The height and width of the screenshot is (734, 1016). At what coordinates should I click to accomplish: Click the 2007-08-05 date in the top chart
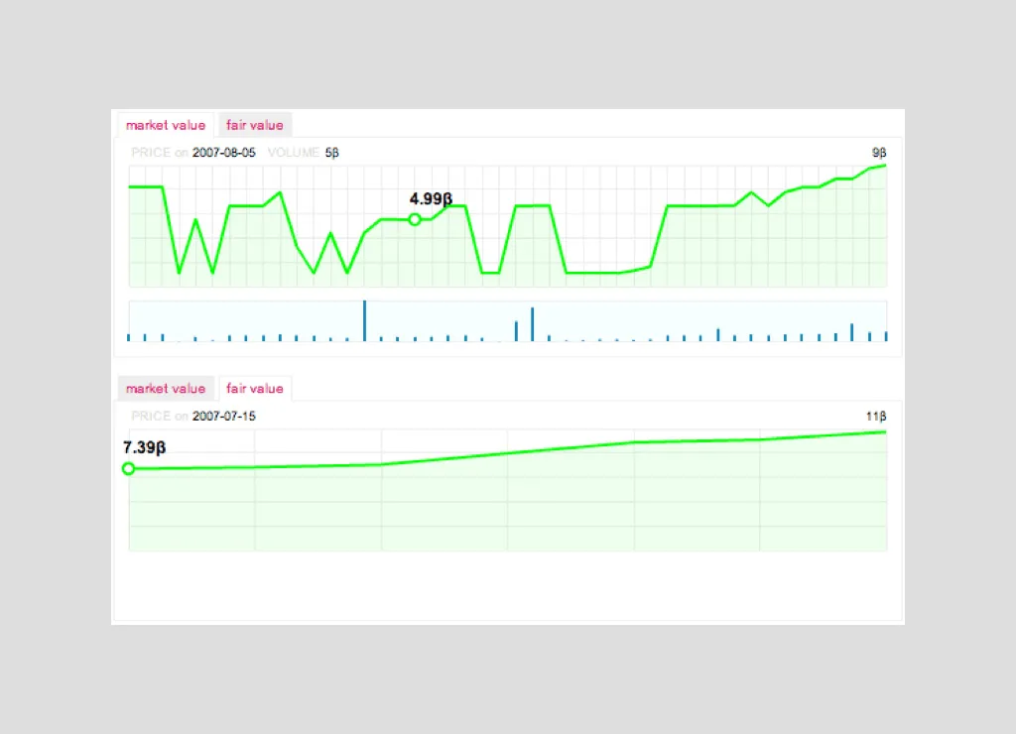pos(223,153)
